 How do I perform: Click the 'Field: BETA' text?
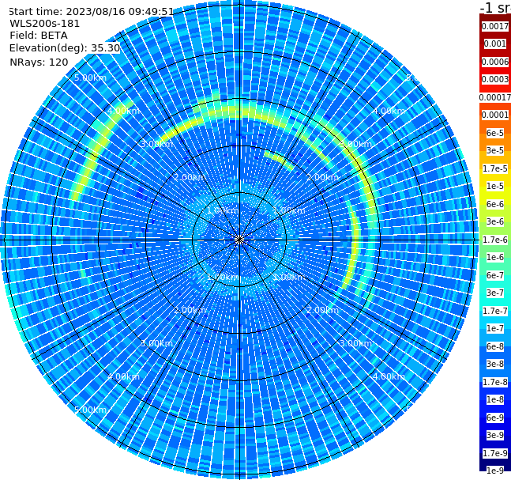tap(39, 36)
